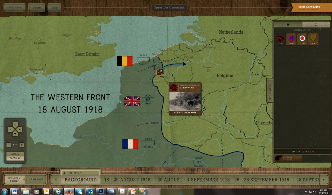The width and height of the screenshot is (332, 195).
Task: Switch to AERIAL map view
Action: click(x=15, y=154)
